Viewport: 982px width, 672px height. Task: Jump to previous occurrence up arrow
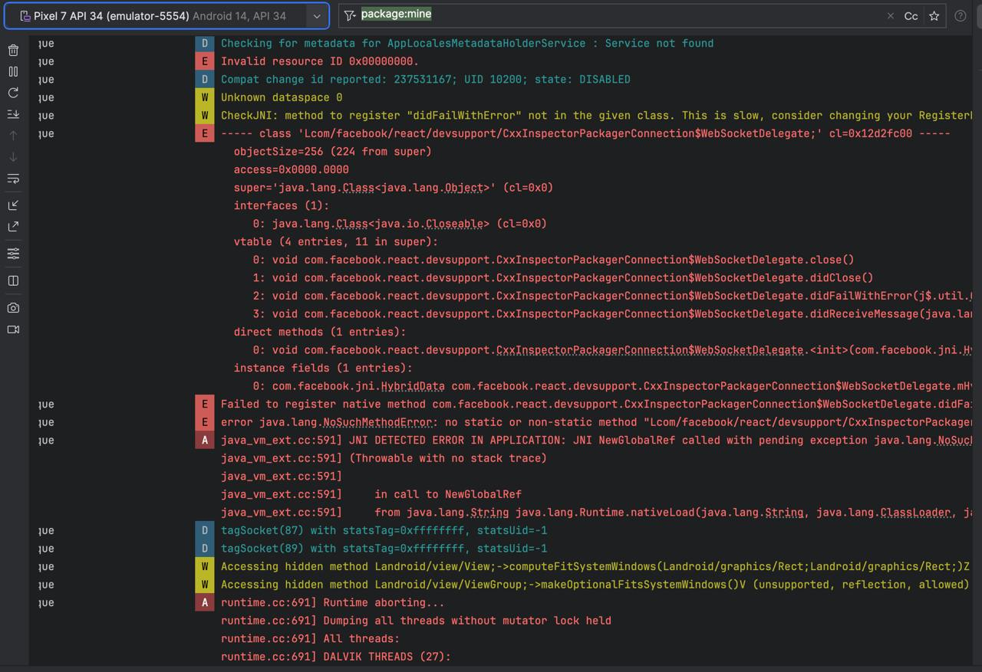pyautogui.click(x=13, y=136)
